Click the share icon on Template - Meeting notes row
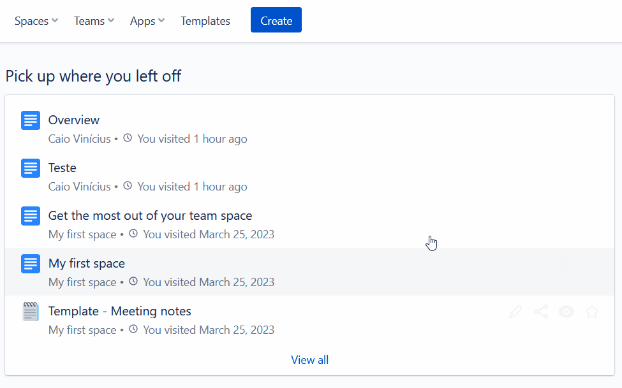Viewport: 622px width, 388px height. click(x=541, y=312)
